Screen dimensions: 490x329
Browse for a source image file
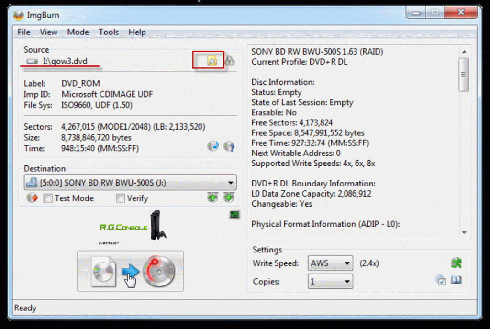[212, 60]
